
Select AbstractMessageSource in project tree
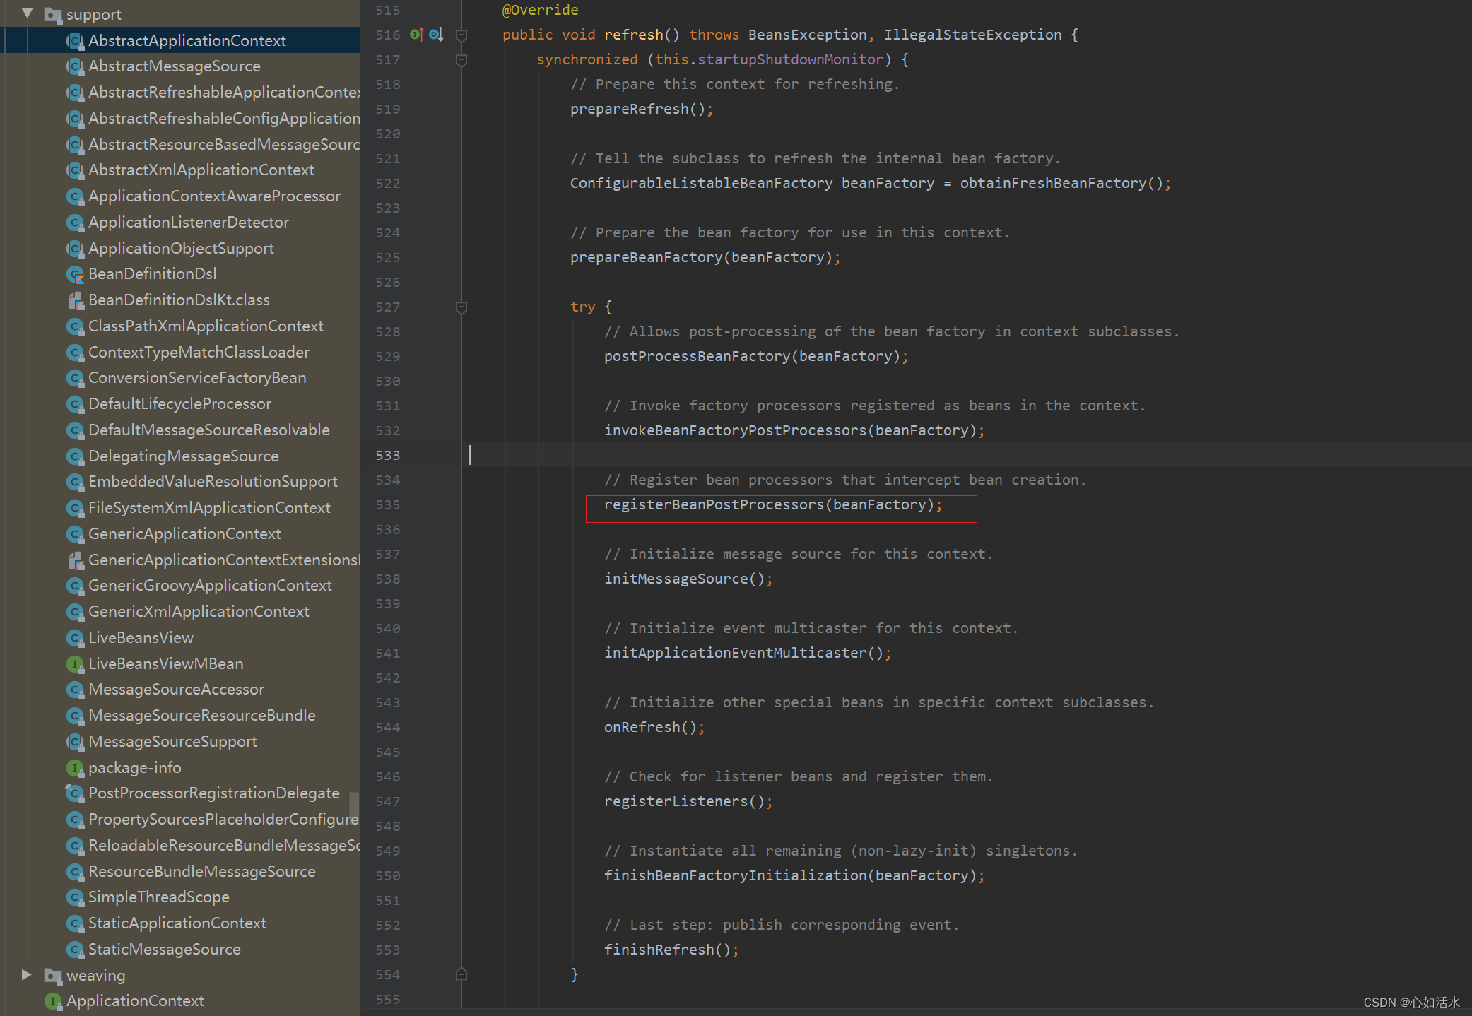point(174,66)
